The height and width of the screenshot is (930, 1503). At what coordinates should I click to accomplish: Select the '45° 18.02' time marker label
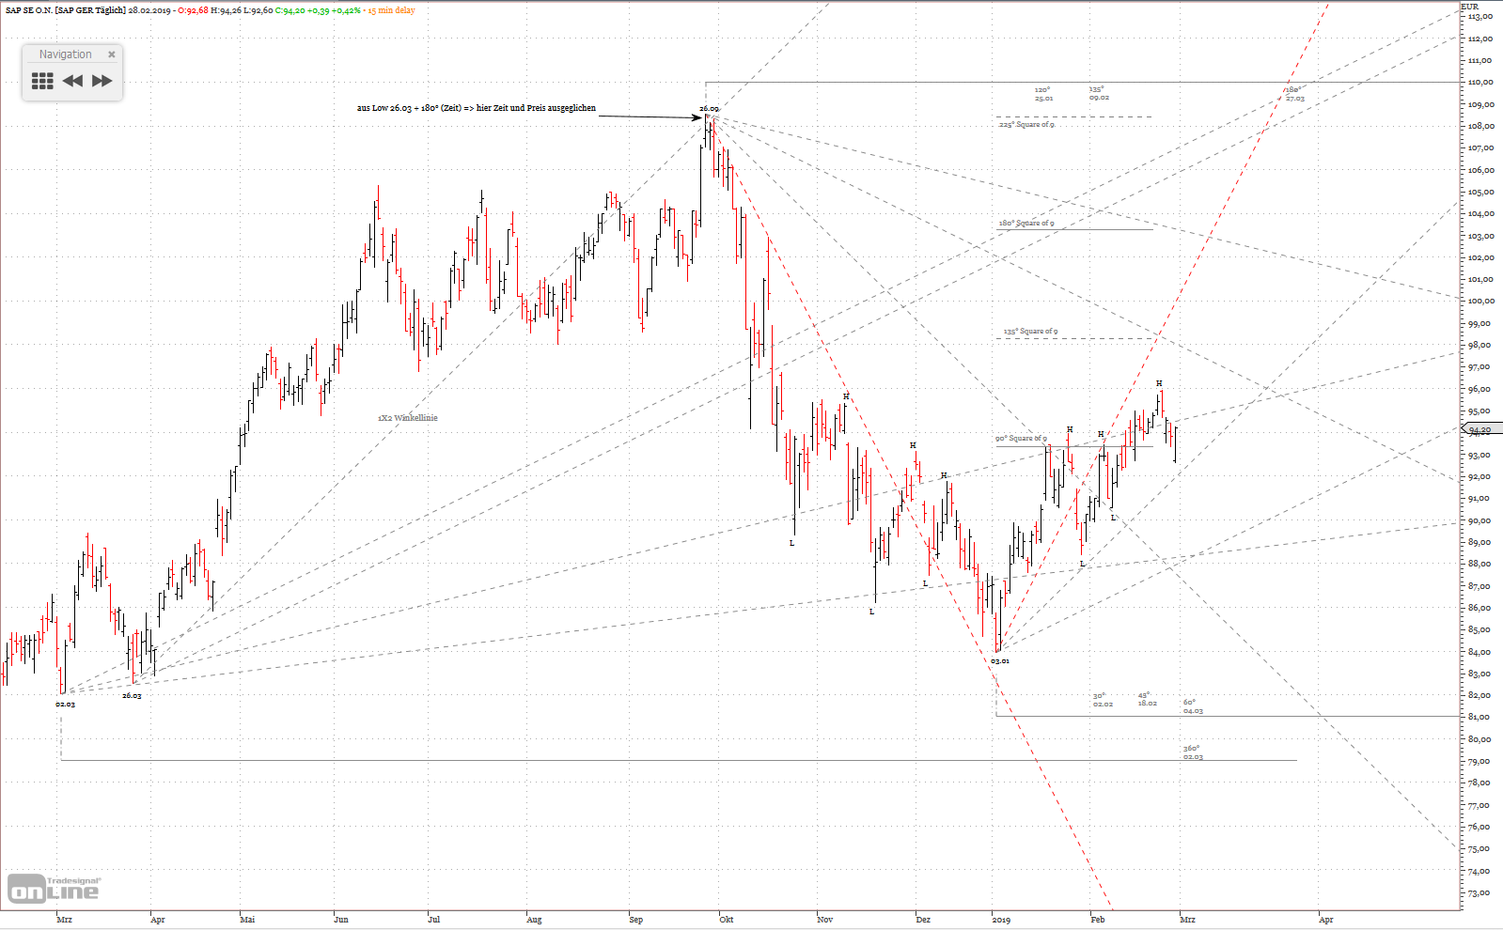pyautogui.click(x=1147, y=699)
